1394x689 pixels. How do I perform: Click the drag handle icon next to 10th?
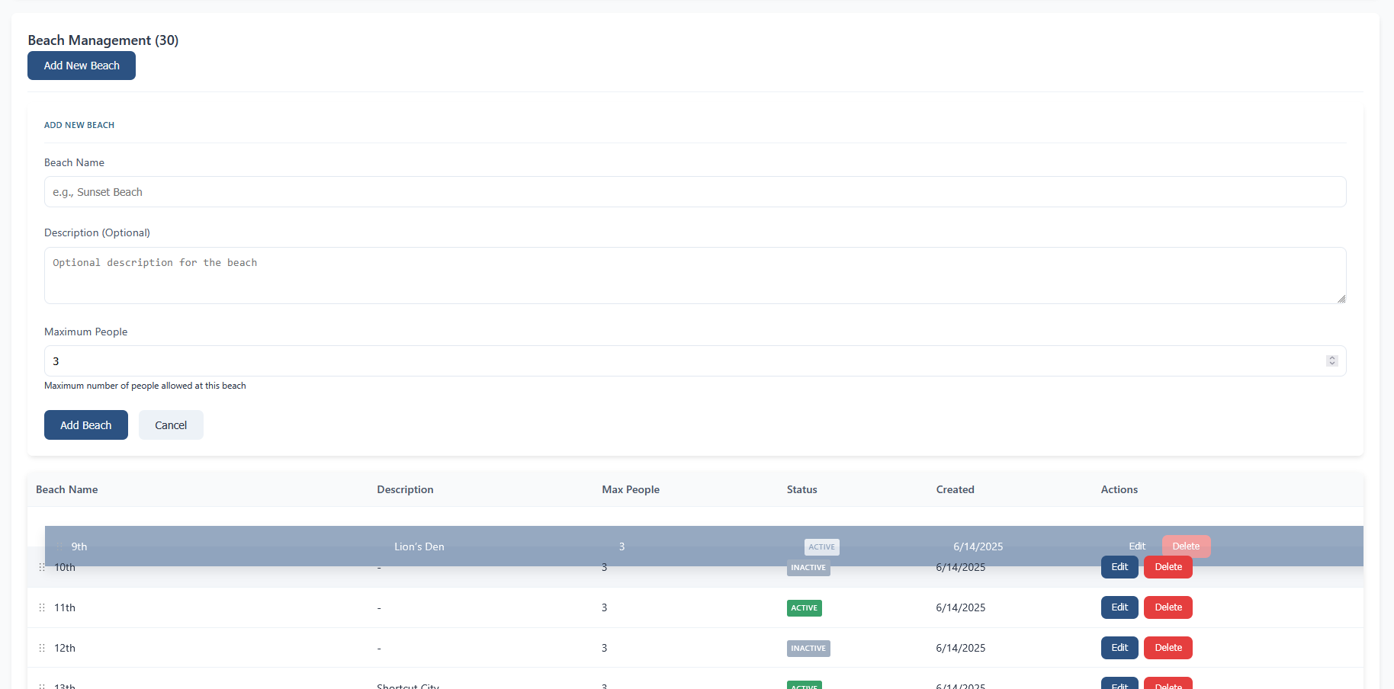point(42,567)
